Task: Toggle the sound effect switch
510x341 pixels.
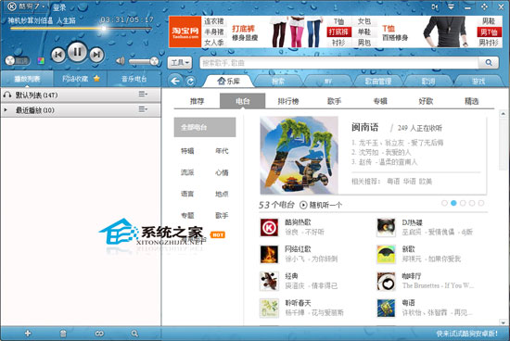Action: pyautogui.click(x=18, y=60)
